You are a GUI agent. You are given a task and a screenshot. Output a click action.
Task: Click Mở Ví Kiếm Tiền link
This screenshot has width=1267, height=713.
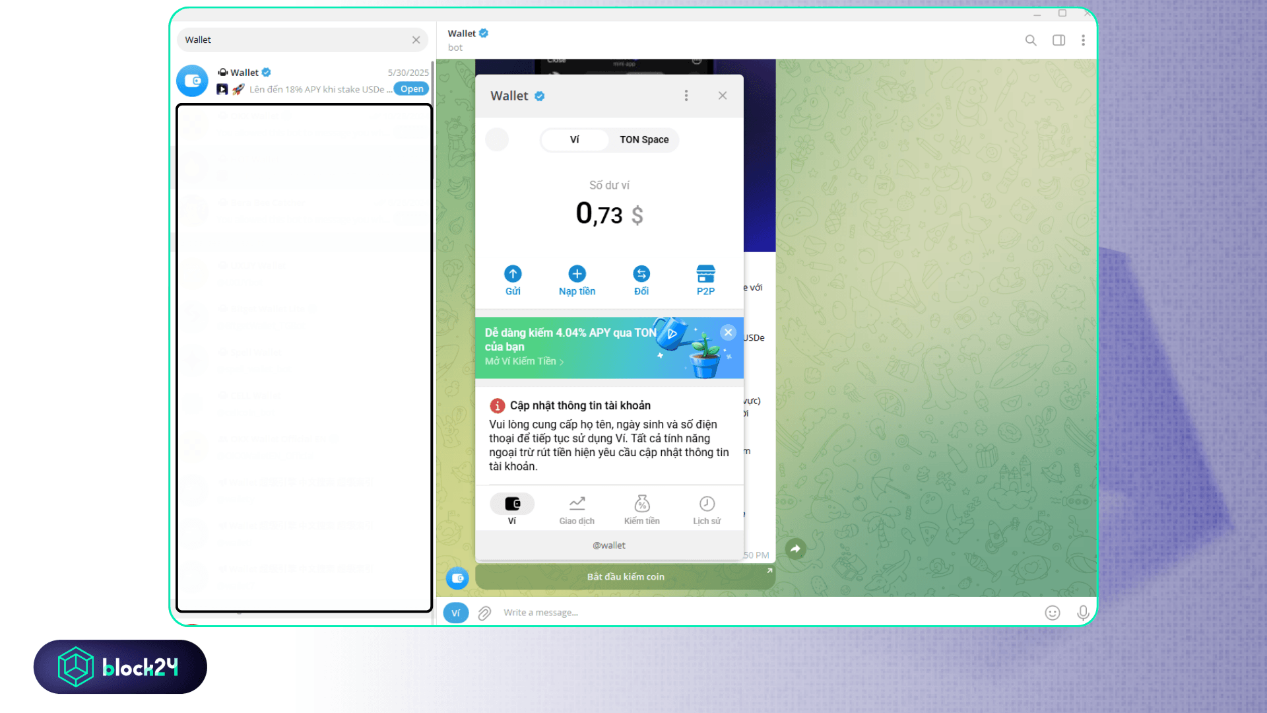(x=524, y=361)
